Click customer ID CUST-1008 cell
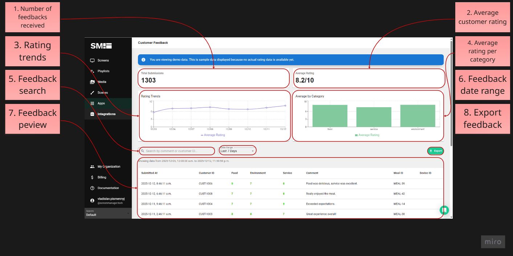This screenshot has width=513, height=256. [206, 194]
